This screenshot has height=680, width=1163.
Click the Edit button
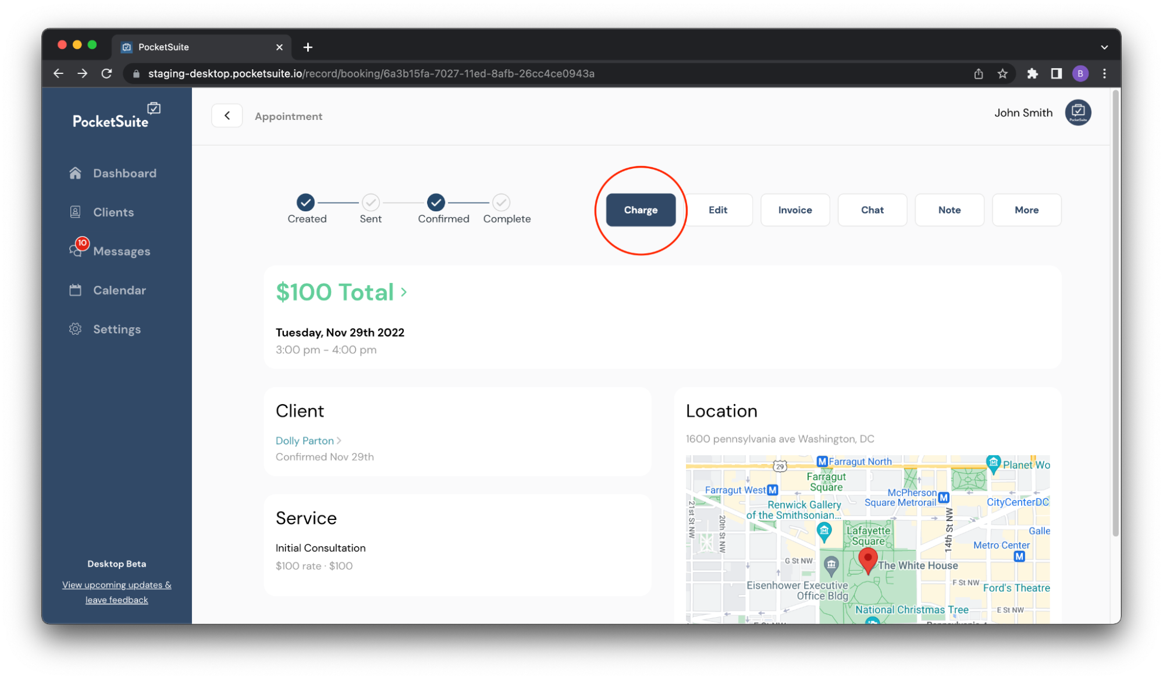[x=717, y=210]
